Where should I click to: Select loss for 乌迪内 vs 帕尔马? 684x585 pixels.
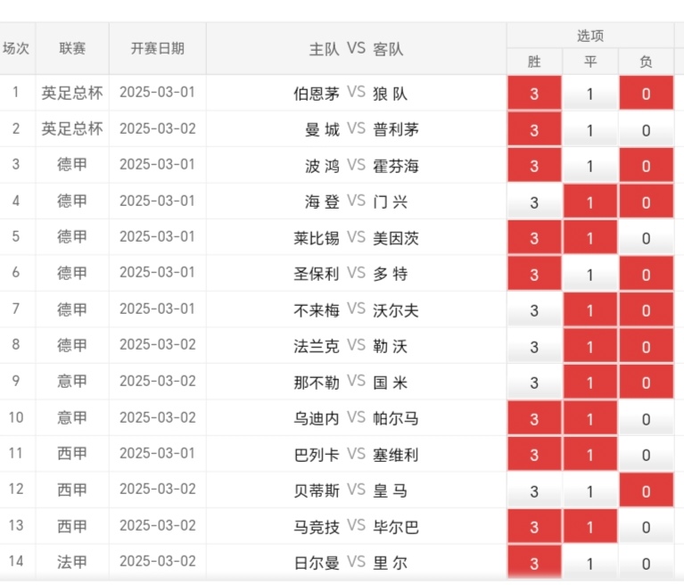pos(646,419)
